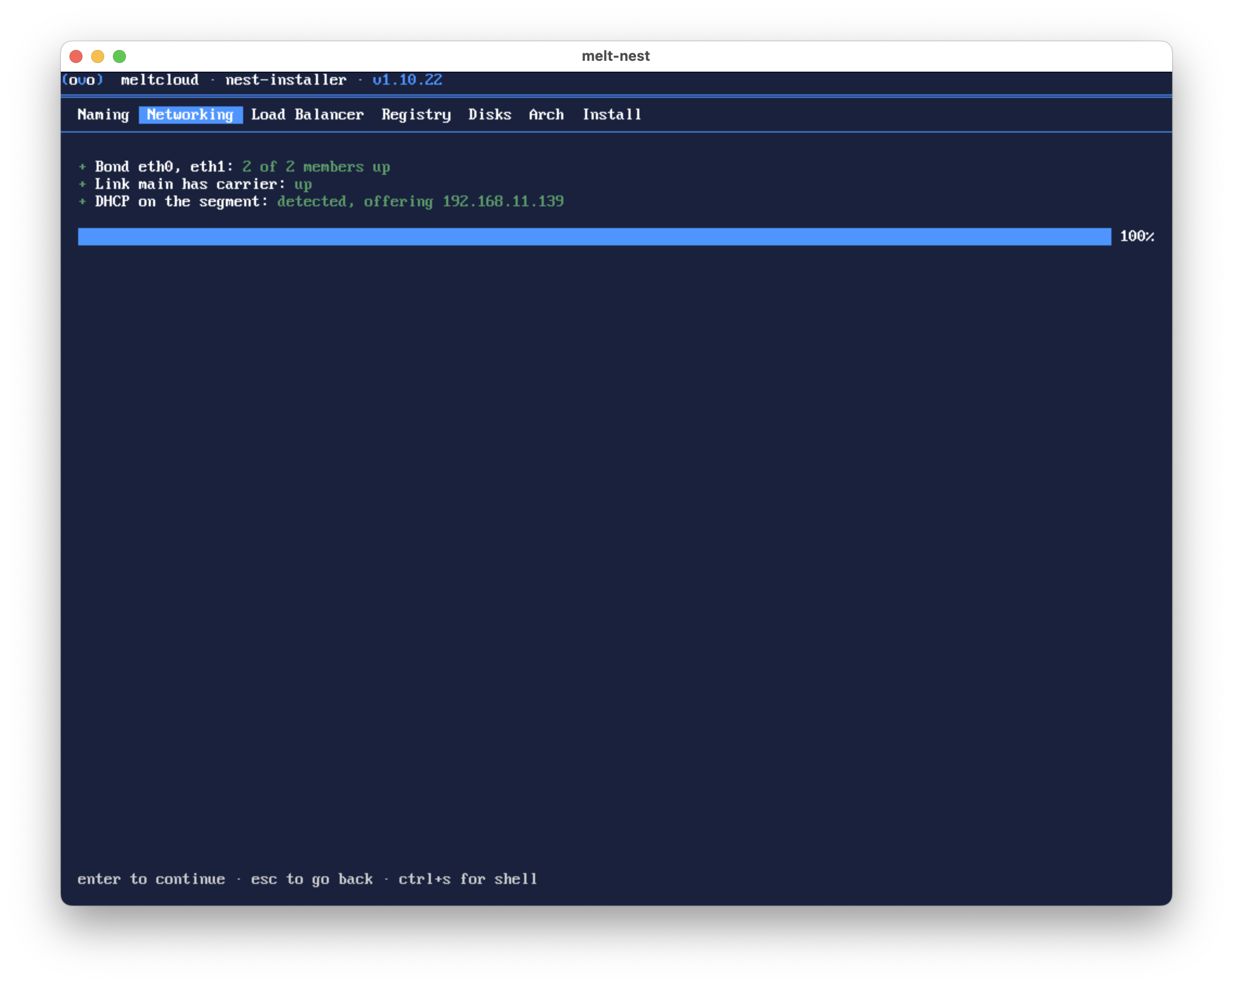Viewport: 1233px width, 986px height.
Task: Click the melt-nest window title
Action: [616, 56]
